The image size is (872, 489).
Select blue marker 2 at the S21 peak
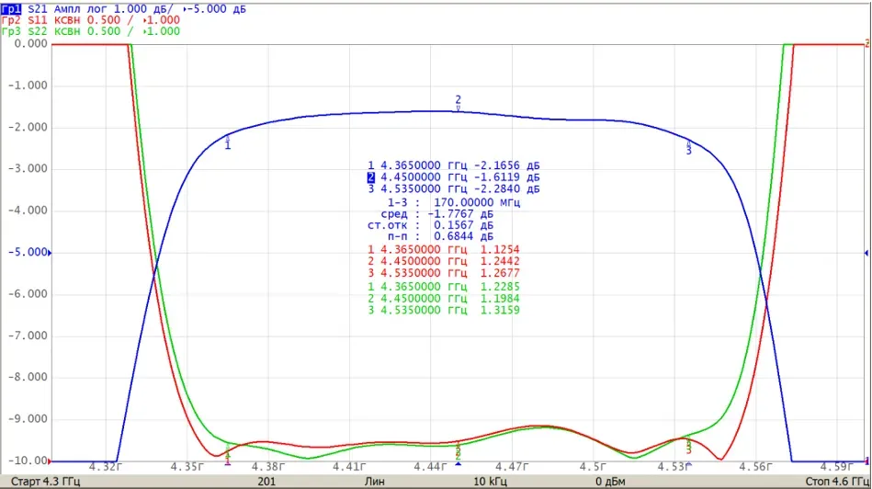pos(459,102)
